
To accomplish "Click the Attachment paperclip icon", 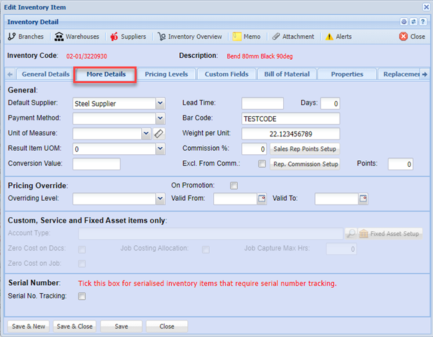I will [276, 37].
